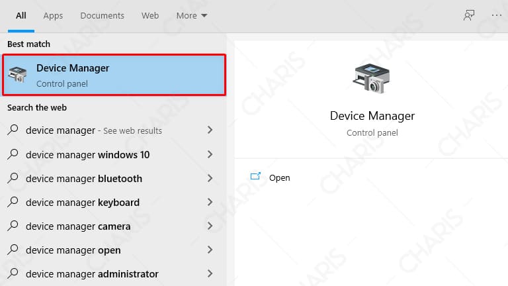Expand chevron for 'device manager open'

click(210, 250)
